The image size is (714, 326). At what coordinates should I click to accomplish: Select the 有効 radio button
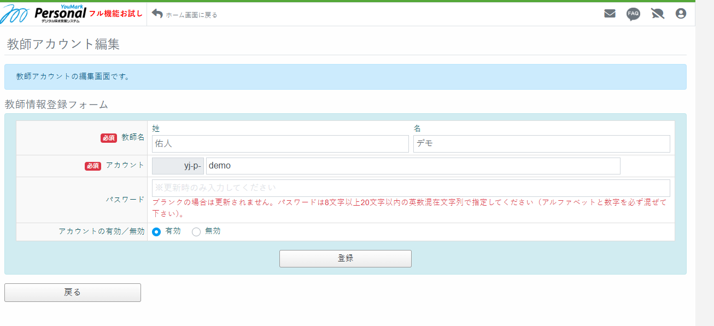point(157,231)
